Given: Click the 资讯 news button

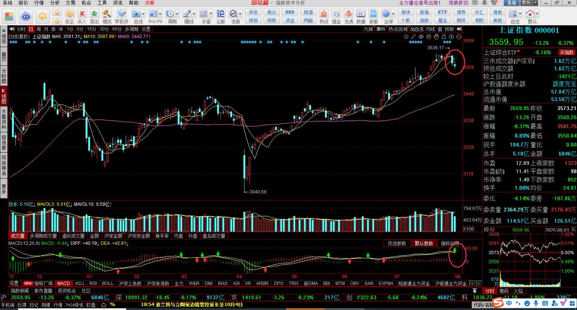Looking at the screenshot, I should (253, 12).
